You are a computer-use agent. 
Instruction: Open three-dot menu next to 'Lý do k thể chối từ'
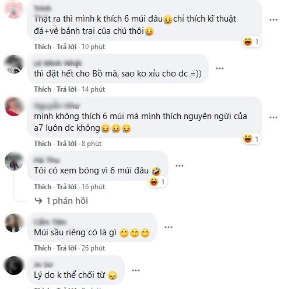136,270
